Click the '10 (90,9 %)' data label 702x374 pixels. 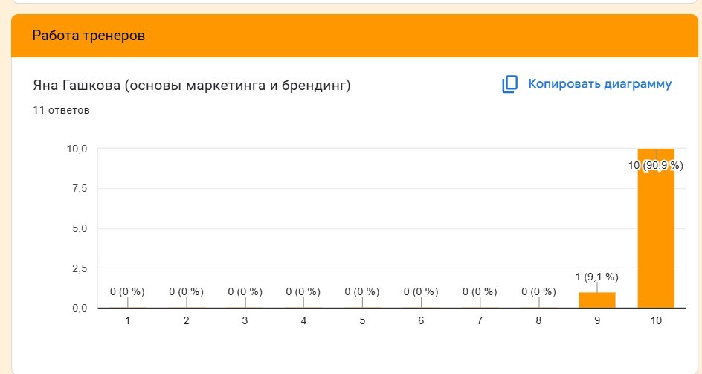point(655,165)
